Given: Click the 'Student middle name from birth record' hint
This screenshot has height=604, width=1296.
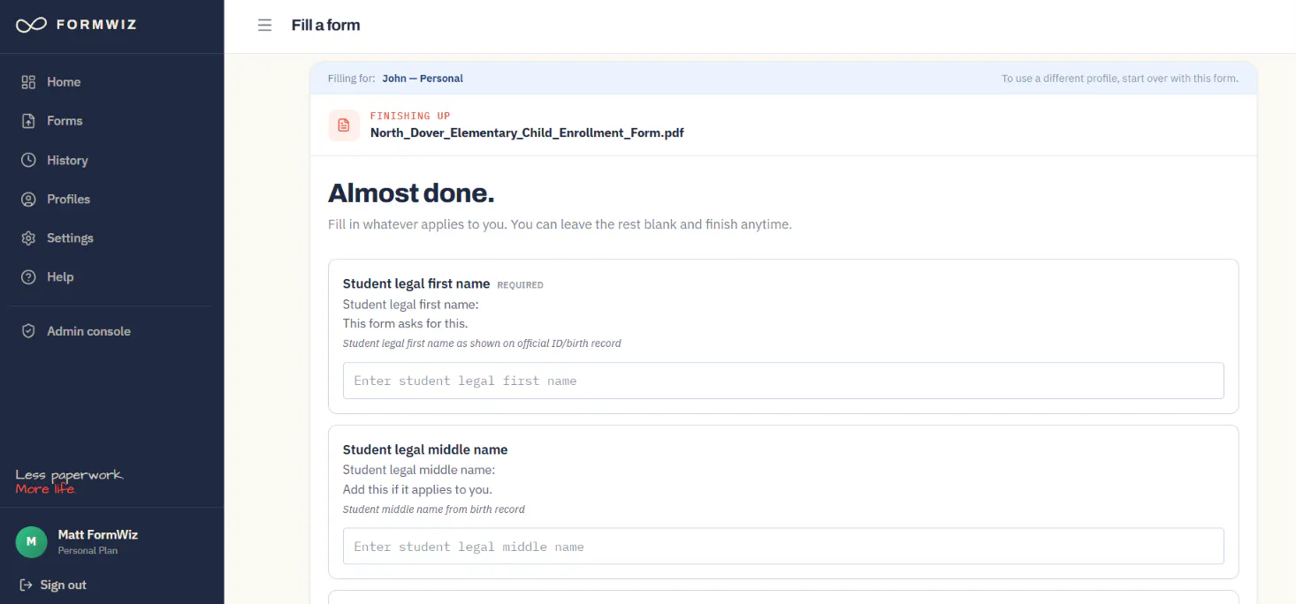Looking at the screenshot, I should [434, 510].
